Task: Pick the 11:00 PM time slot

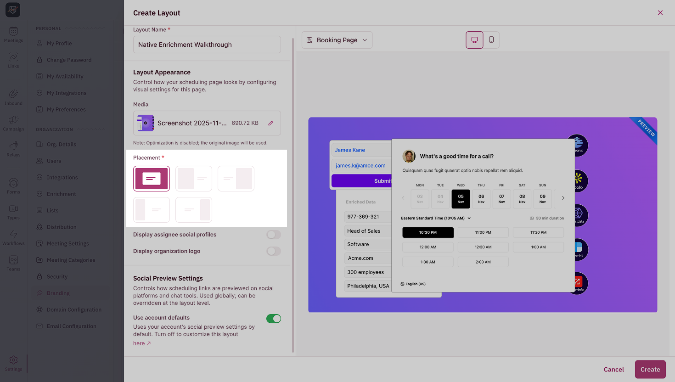Action: pyautogui.click(x=483, y=232)
